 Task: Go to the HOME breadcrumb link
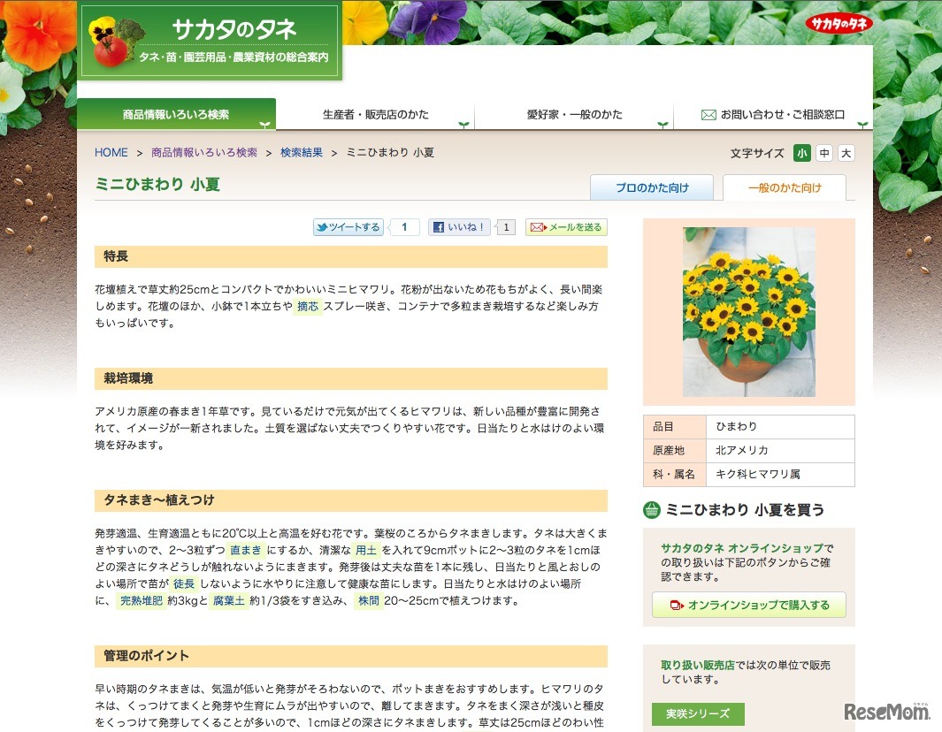tap(111, 153)
